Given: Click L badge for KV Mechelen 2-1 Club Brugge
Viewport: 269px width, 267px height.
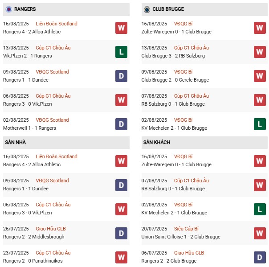Looking at the screenshot, I should click(260, 124).
